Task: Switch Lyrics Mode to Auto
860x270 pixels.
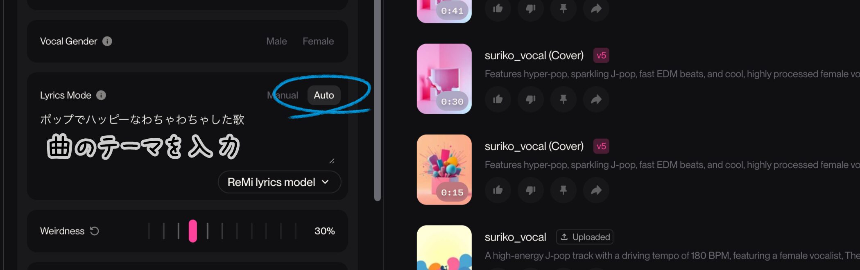Action: click(x=324, y=95)
